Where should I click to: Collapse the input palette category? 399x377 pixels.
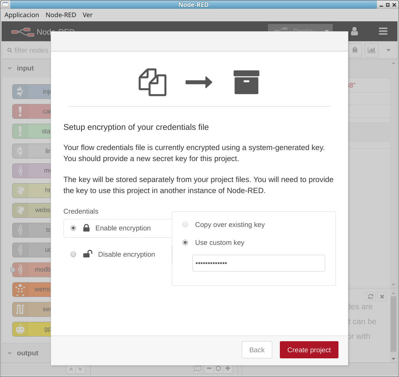(x=10, y=68)
